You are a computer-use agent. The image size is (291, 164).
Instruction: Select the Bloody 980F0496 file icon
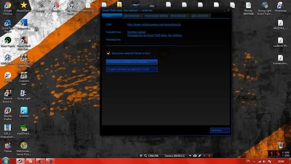(248, 9)
